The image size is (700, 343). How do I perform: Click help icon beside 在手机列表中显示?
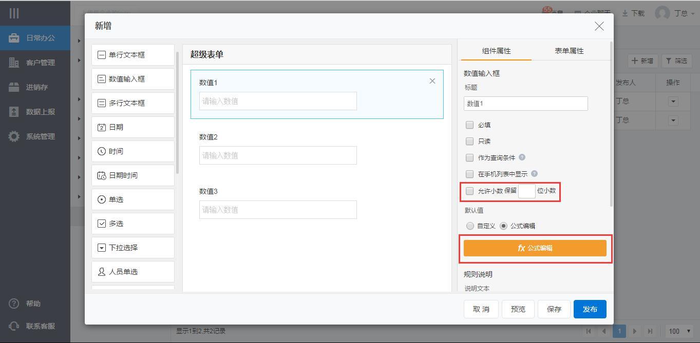(534, 174)
